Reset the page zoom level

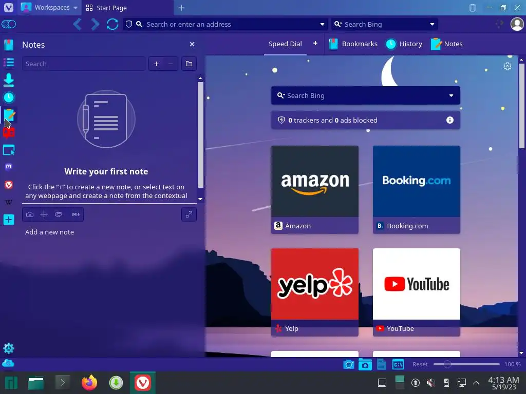pyautogui.click(x=420, y=364)
